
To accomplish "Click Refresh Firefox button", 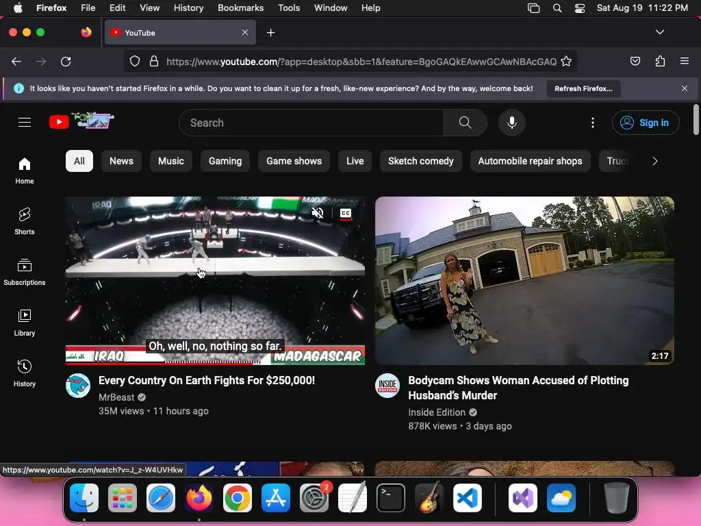I will pyautogui.click(x=583, y=88).
